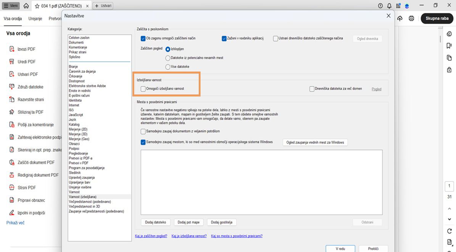The width and height of the screenshot is (456, 252).
Task: Open the Kaj je zaščiten pogled? link
Action: [151, 236]
